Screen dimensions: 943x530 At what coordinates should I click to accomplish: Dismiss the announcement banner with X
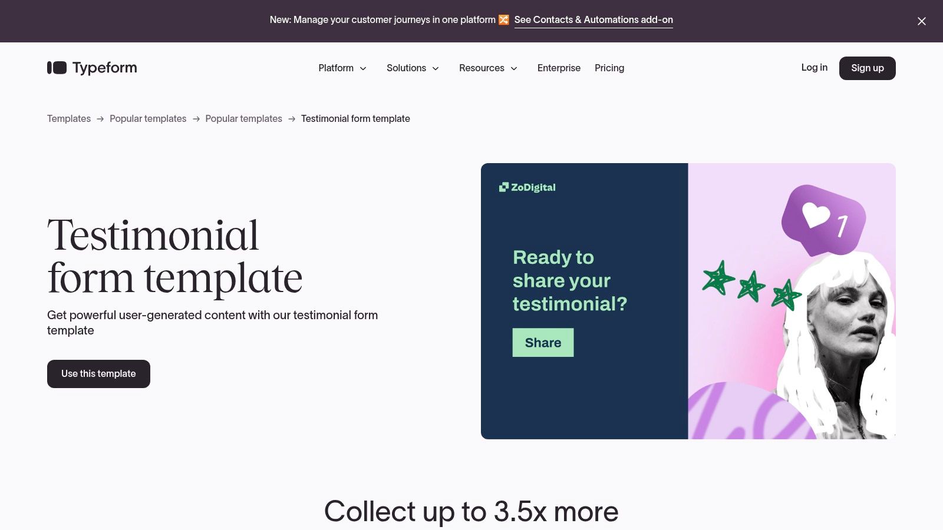tap(922, 21)
